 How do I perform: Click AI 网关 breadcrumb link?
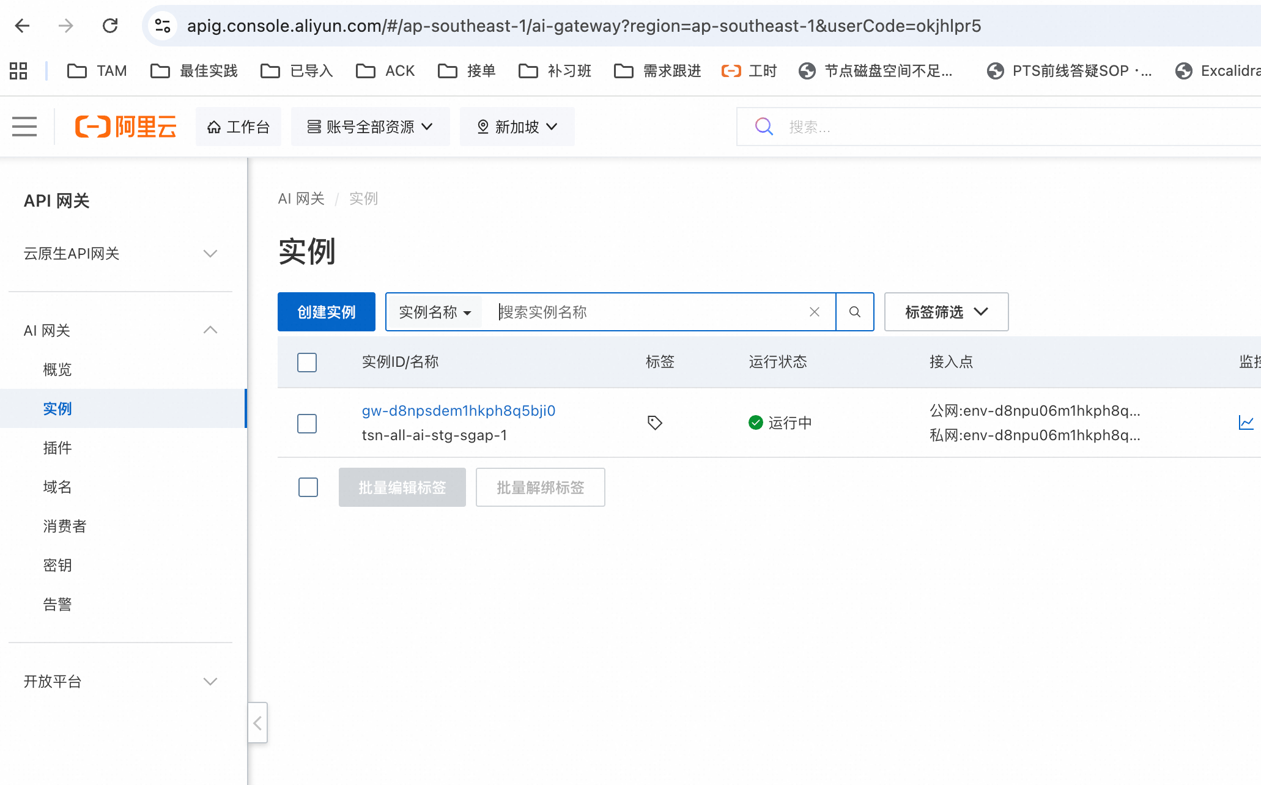click(x=301, y=198)
